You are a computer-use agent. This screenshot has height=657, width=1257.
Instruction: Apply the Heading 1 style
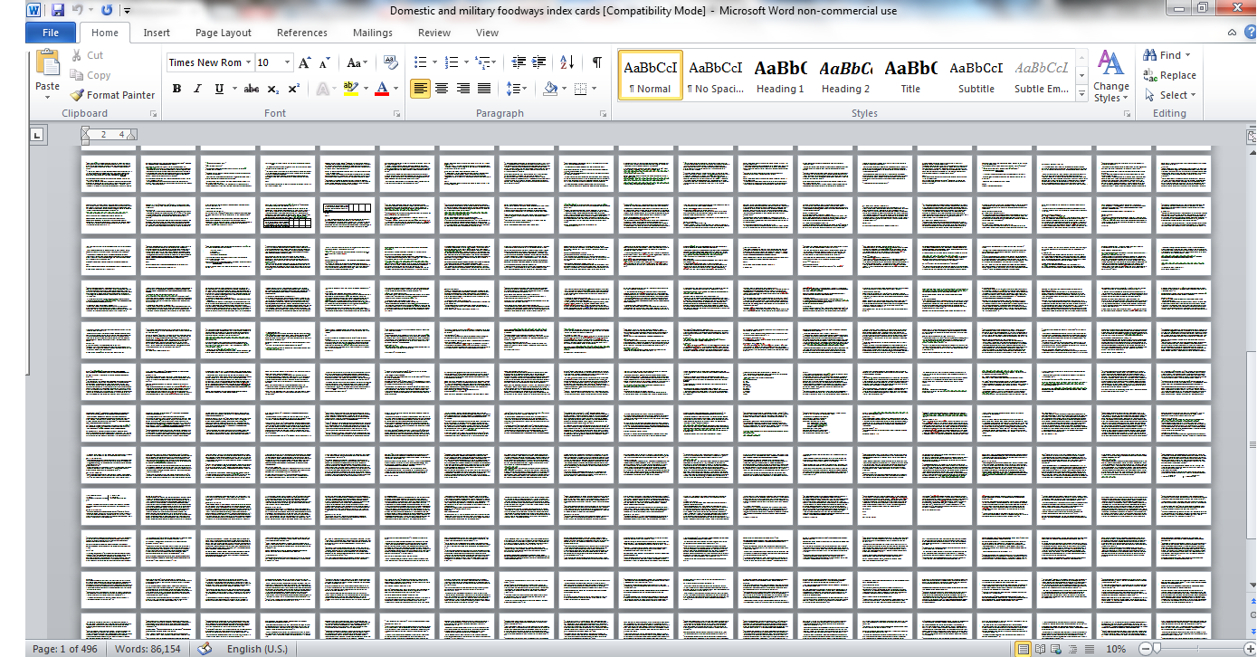coord(780,74)
